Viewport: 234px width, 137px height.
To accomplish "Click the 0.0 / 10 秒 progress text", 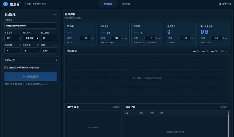I will (x=171, y=43).
